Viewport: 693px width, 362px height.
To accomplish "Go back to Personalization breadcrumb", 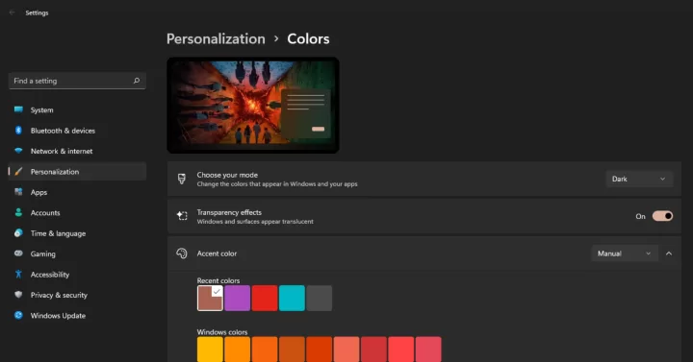I will point(216,38).
